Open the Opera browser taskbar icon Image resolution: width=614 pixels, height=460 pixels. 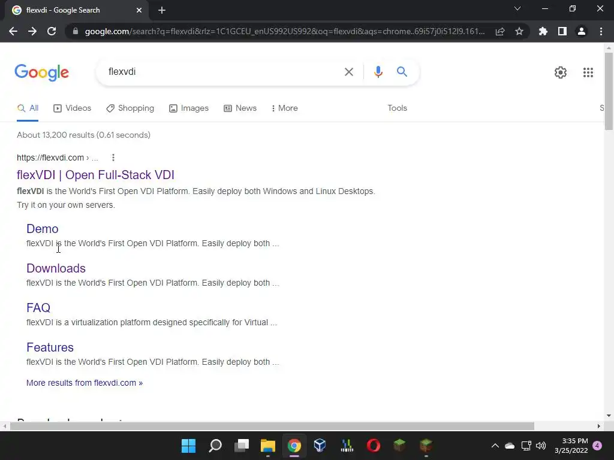(373, 446)
